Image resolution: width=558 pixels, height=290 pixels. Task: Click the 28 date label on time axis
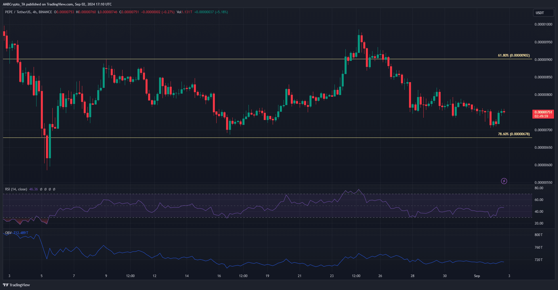pyautogui.click(x=412, y=276)
